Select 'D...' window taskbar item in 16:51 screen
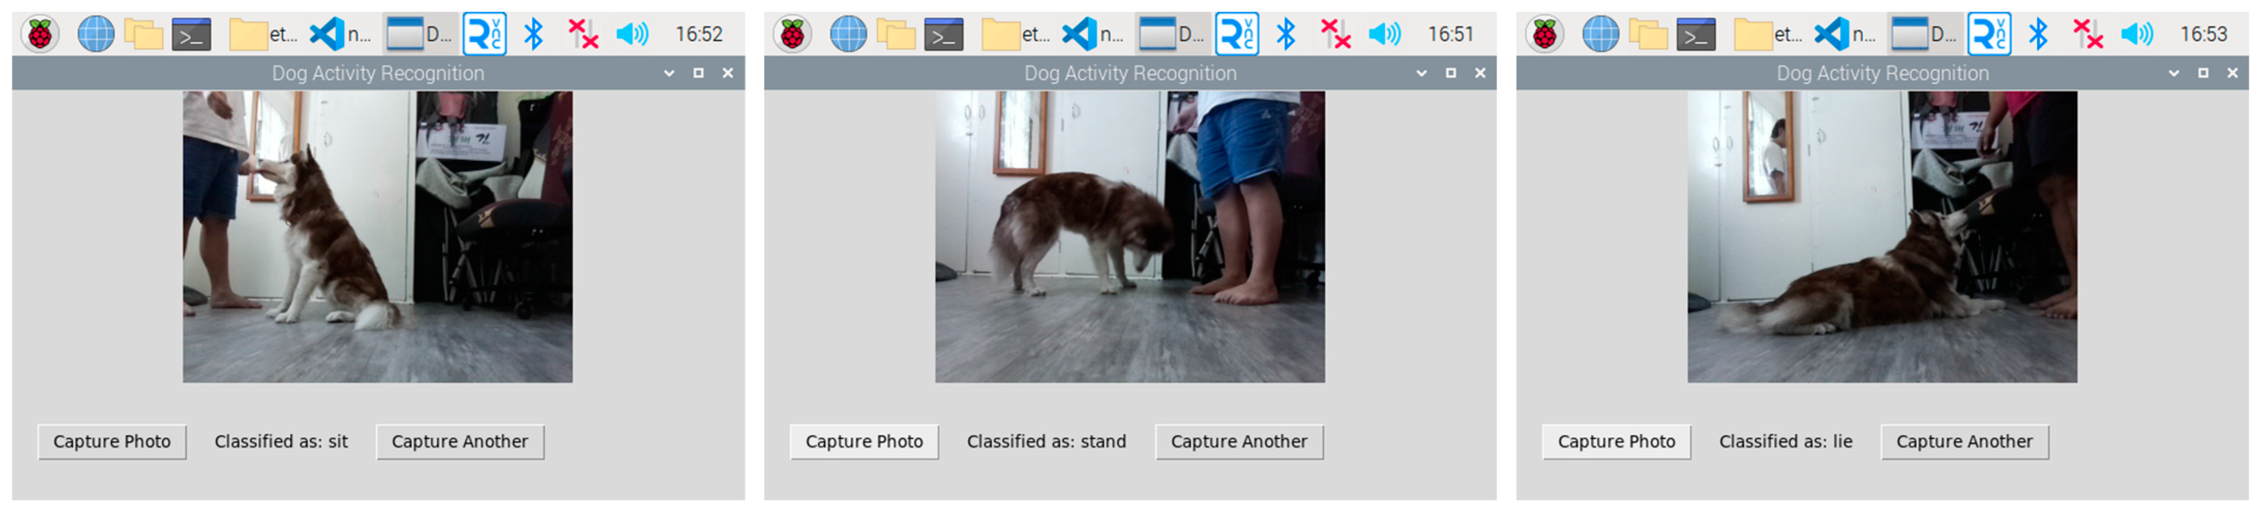The height and width of the screenshot is (512, 2258). [x=1172, y=35]
